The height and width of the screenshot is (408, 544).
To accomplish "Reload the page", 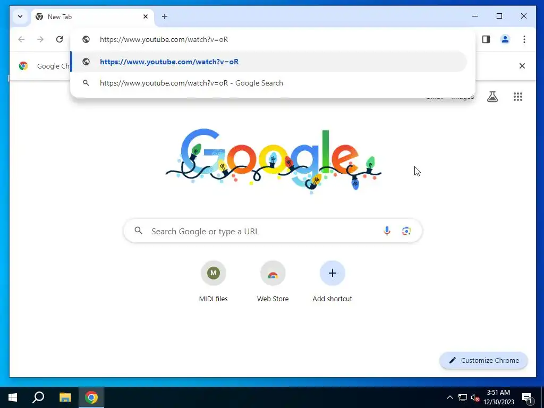I will (x=59, y=39).
